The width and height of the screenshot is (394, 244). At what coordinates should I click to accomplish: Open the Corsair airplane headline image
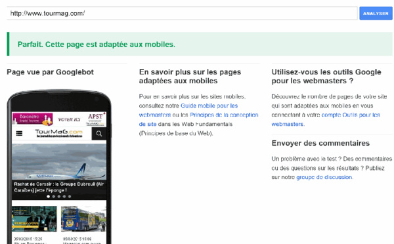click(x=59, y=161)
